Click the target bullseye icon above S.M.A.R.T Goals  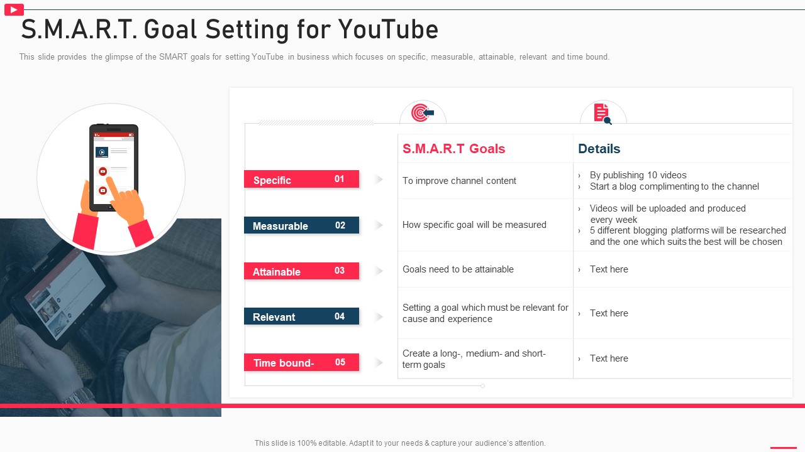423,112
